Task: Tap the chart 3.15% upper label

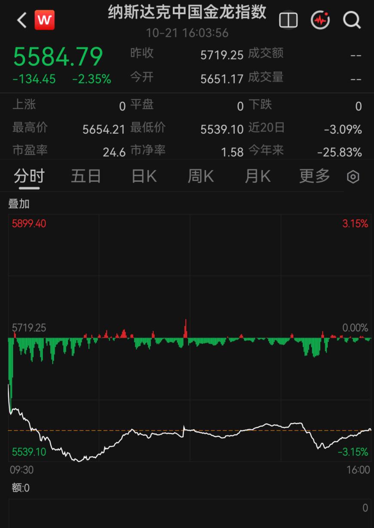Action: 355,224
